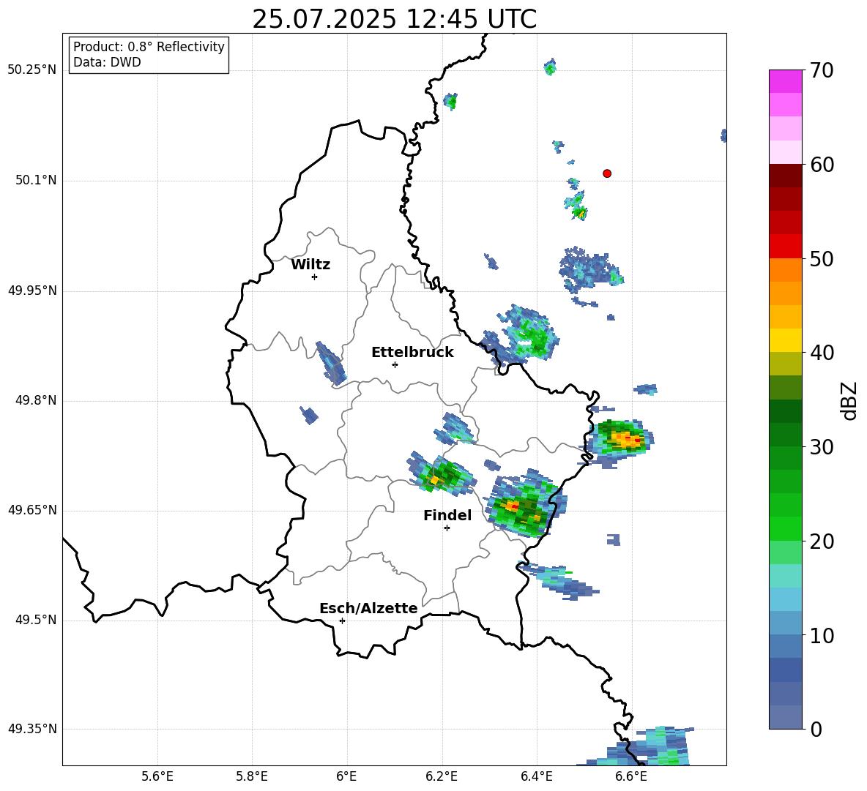Image resolution: width=867 pixels, height=791 pixels.
Task: Click the '49.95°N' latitude label
Action: click(32, 290)
